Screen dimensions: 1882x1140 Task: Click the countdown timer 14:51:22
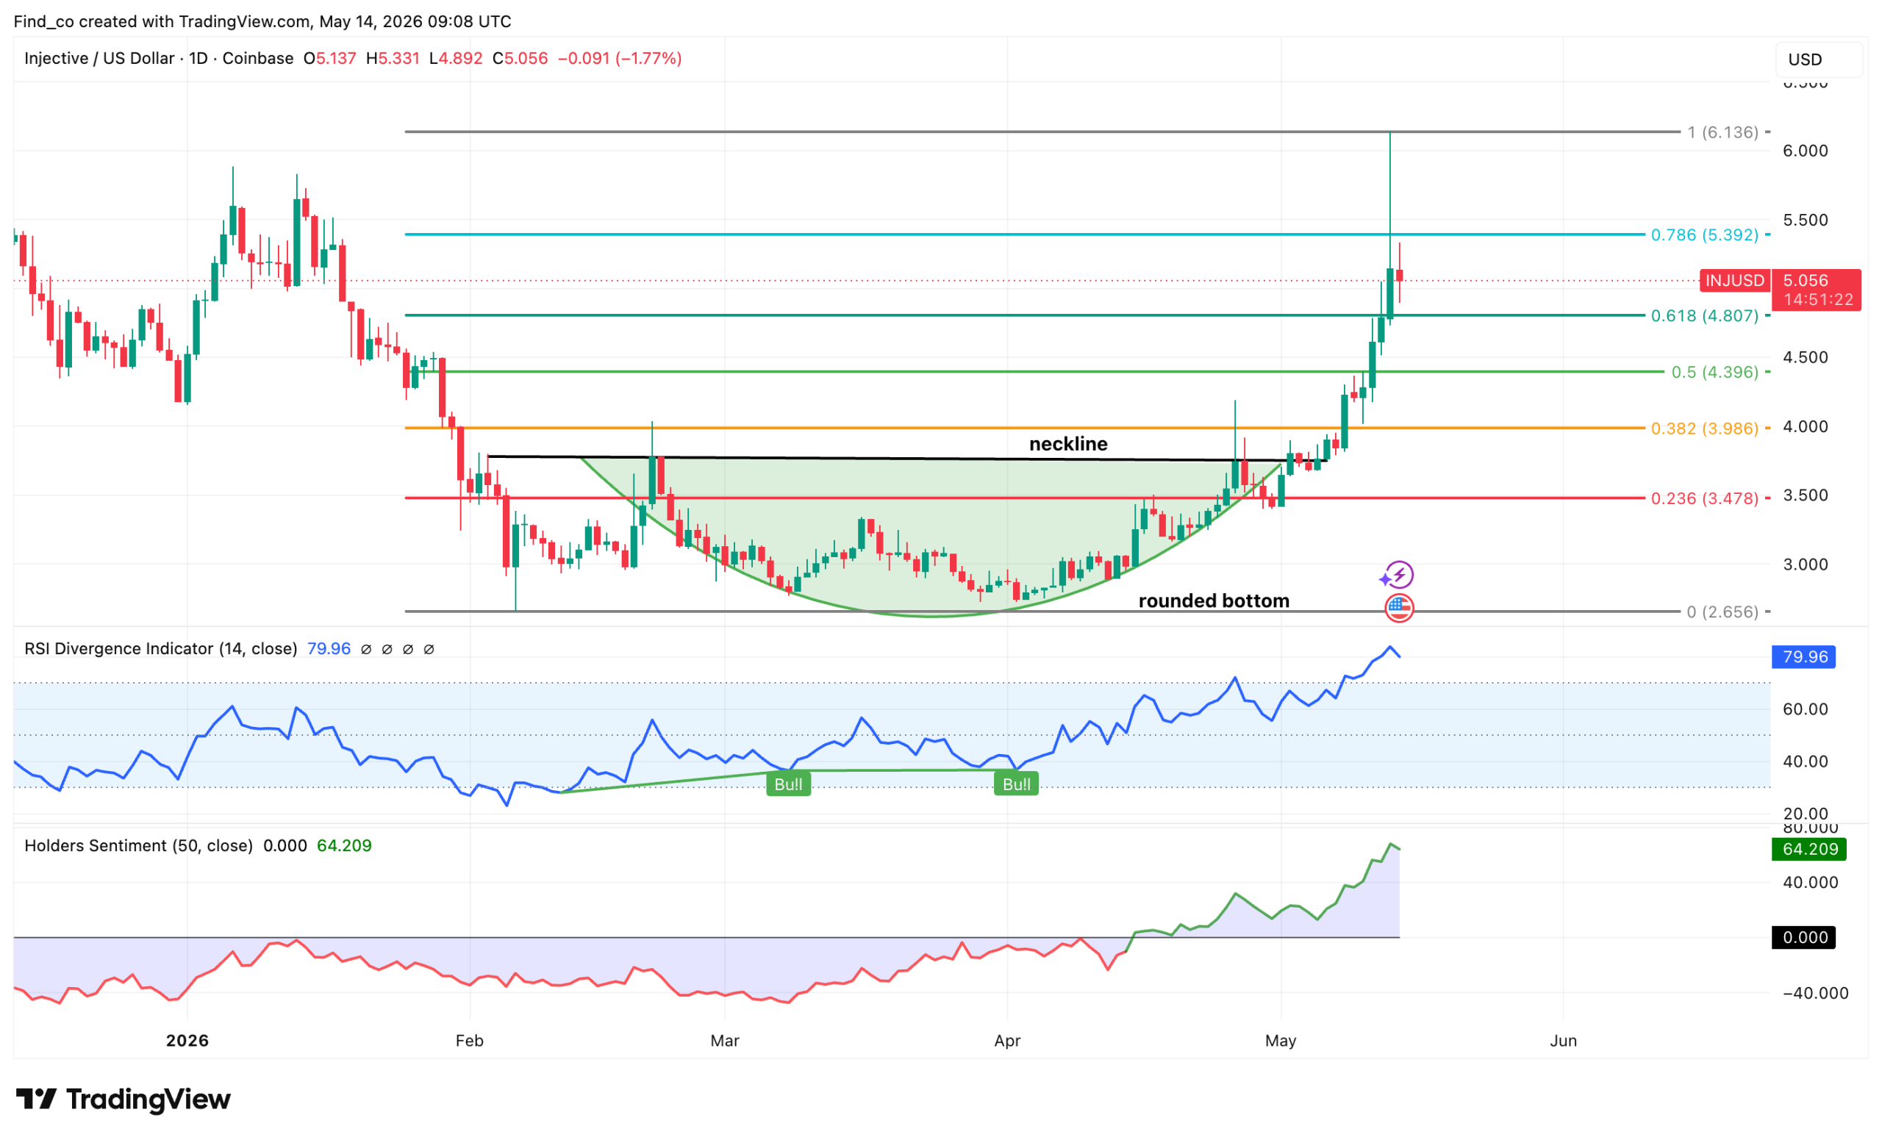click(1818, 299)
